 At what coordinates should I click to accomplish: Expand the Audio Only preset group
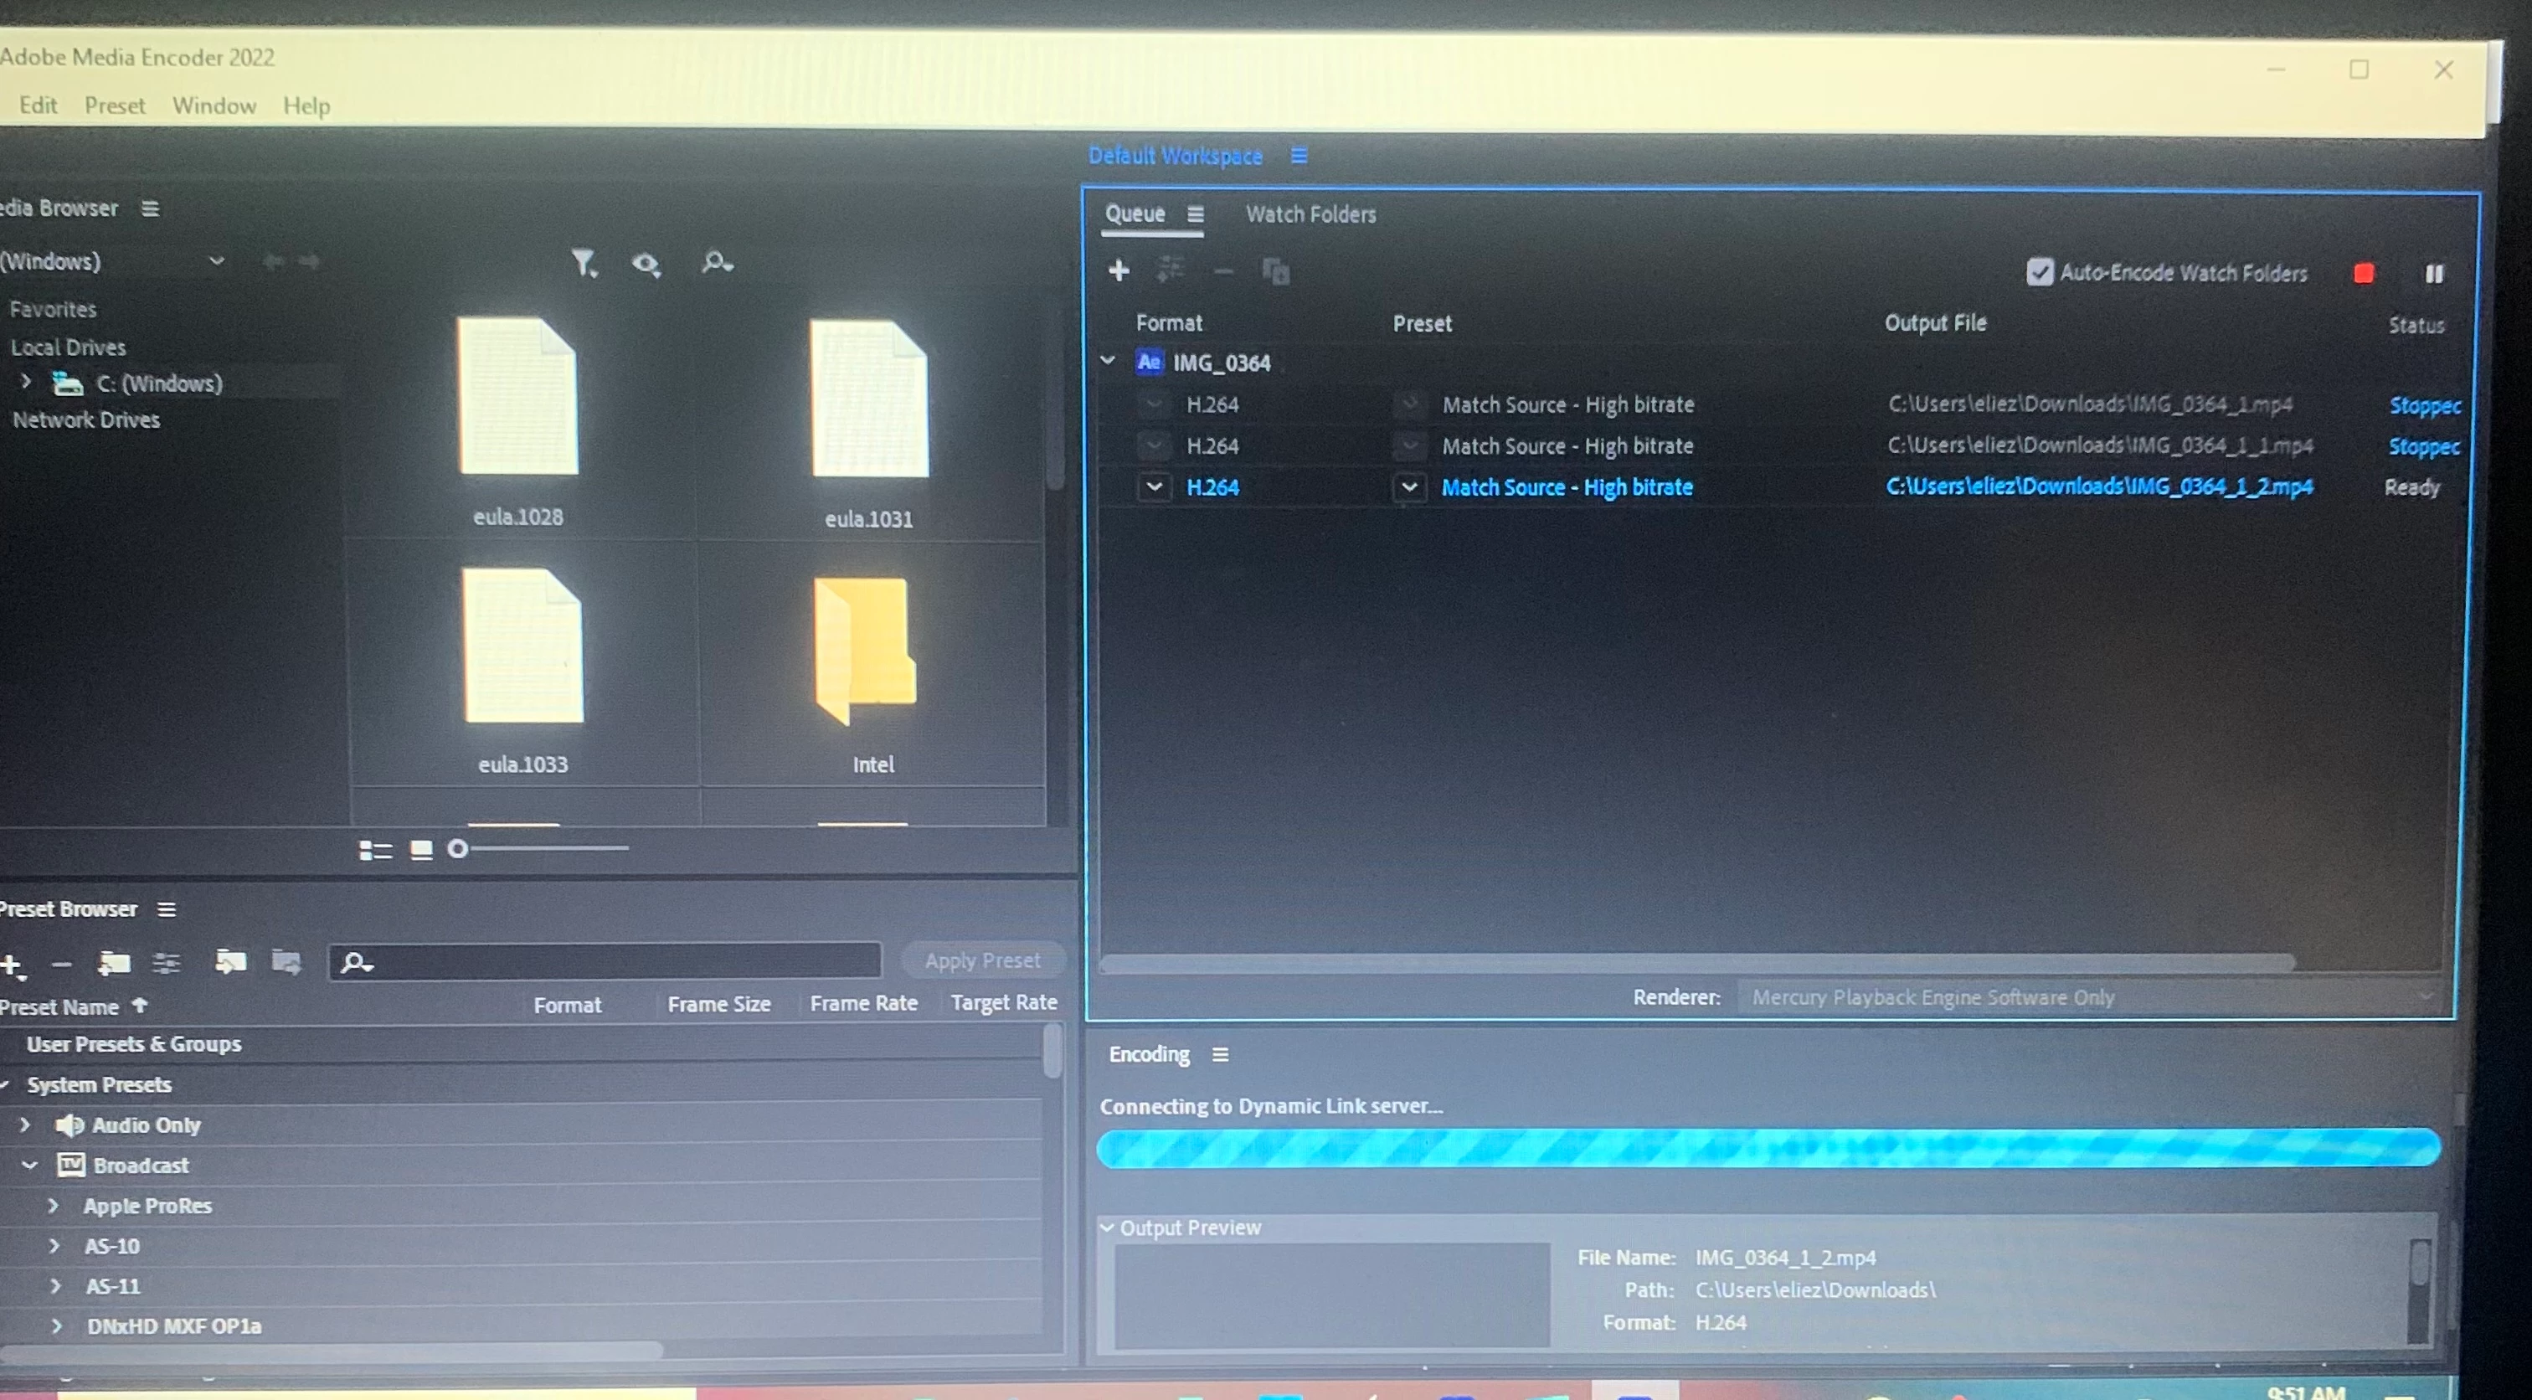coord(27,1125)
